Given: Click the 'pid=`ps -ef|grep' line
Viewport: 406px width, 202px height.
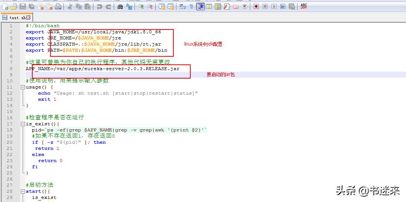Looking at the screenshot, I should pyautogui.click(x=120, y=130).
